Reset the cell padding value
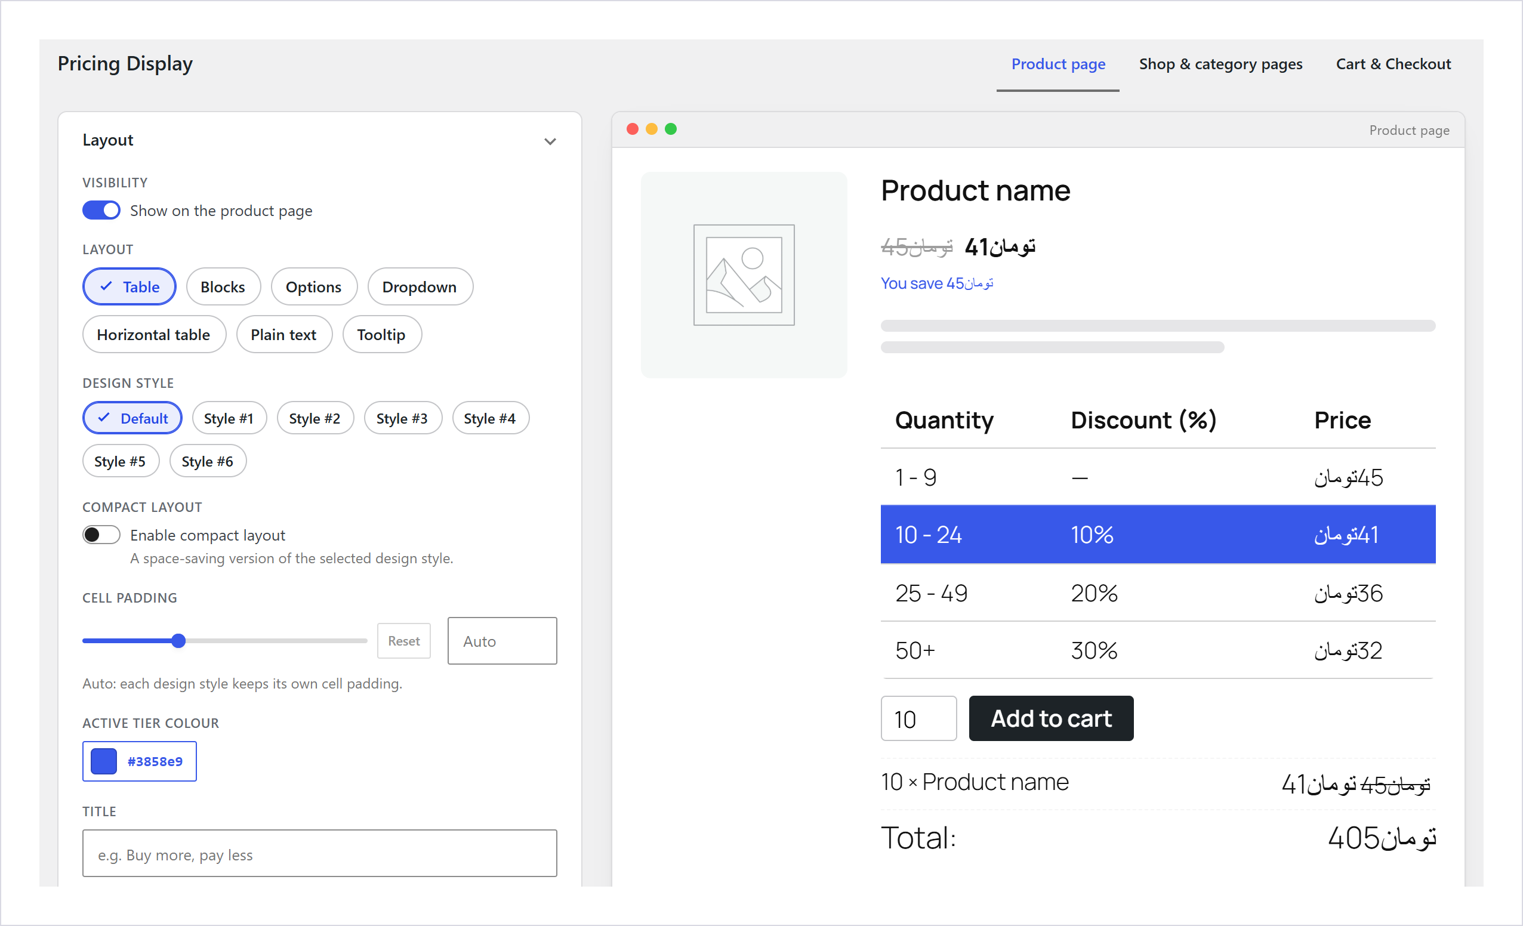Image resolution: width=1523 pixels, height=926 pixels. (403, 640)
